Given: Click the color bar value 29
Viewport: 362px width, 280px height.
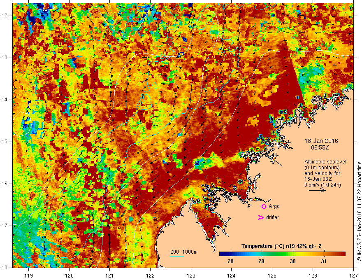Looking at the screenshot, I should (261, 261).
